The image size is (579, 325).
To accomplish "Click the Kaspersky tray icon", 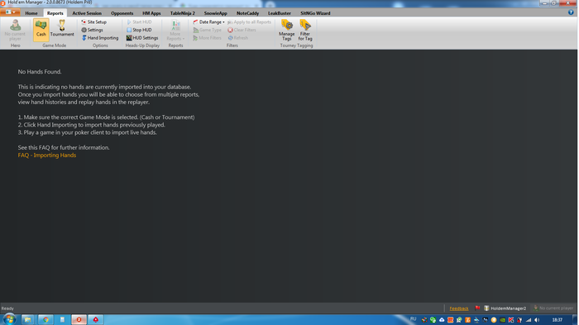I will [511, 320].
